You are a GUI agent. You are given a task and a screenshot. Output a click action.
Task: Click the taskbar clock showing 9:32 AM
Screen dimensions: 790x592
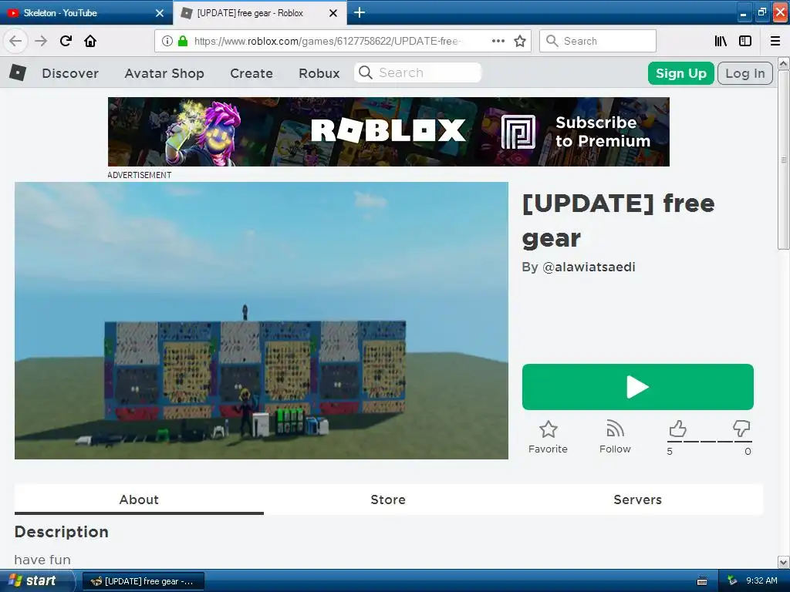[x=761, y=580]
